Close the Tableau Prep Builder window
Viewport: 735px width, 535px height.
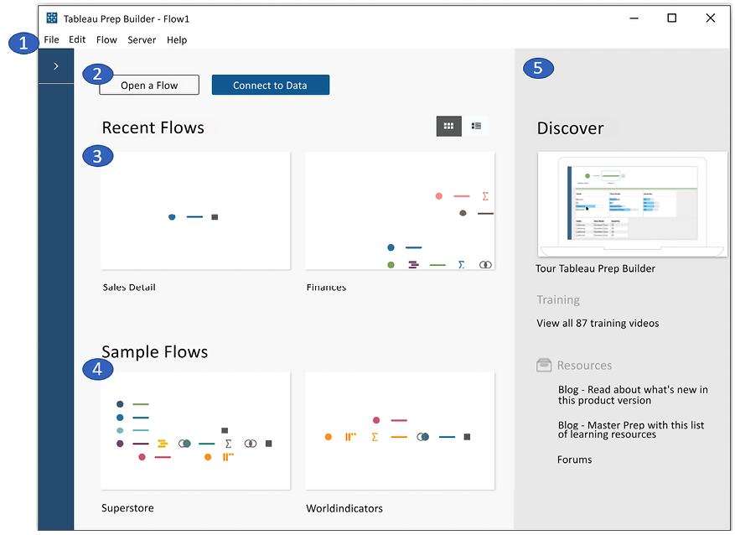[x=711, y=18]
